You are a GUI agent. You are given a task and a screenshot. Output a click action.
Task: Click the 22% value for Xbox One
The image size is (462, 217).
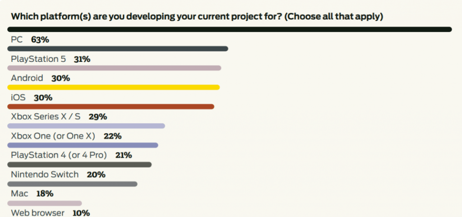coord(112,136)
